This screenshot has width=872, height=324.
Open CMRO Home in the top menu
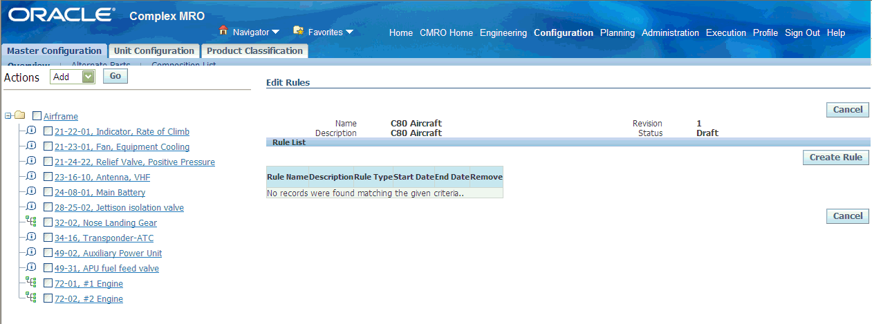[446, 32]
